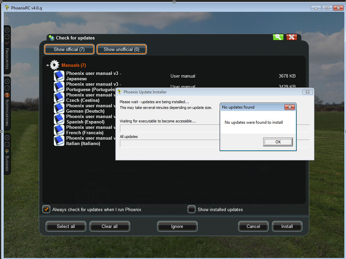Click the Select all button
The height and width of the screenshot is (259, 346).
pos(66,226)
